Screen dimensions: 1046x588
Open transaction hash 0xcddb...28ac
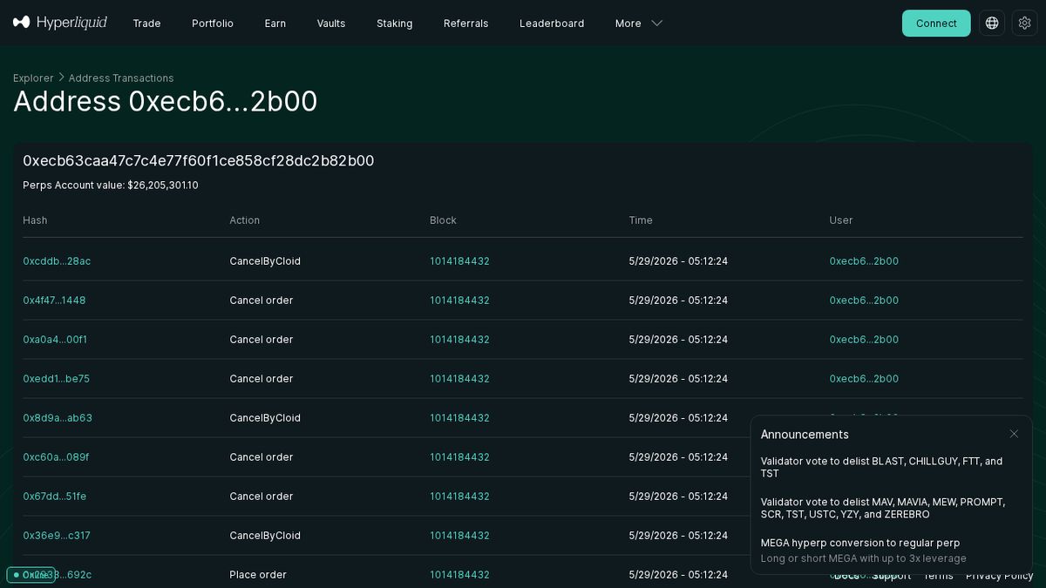(57, 261)
